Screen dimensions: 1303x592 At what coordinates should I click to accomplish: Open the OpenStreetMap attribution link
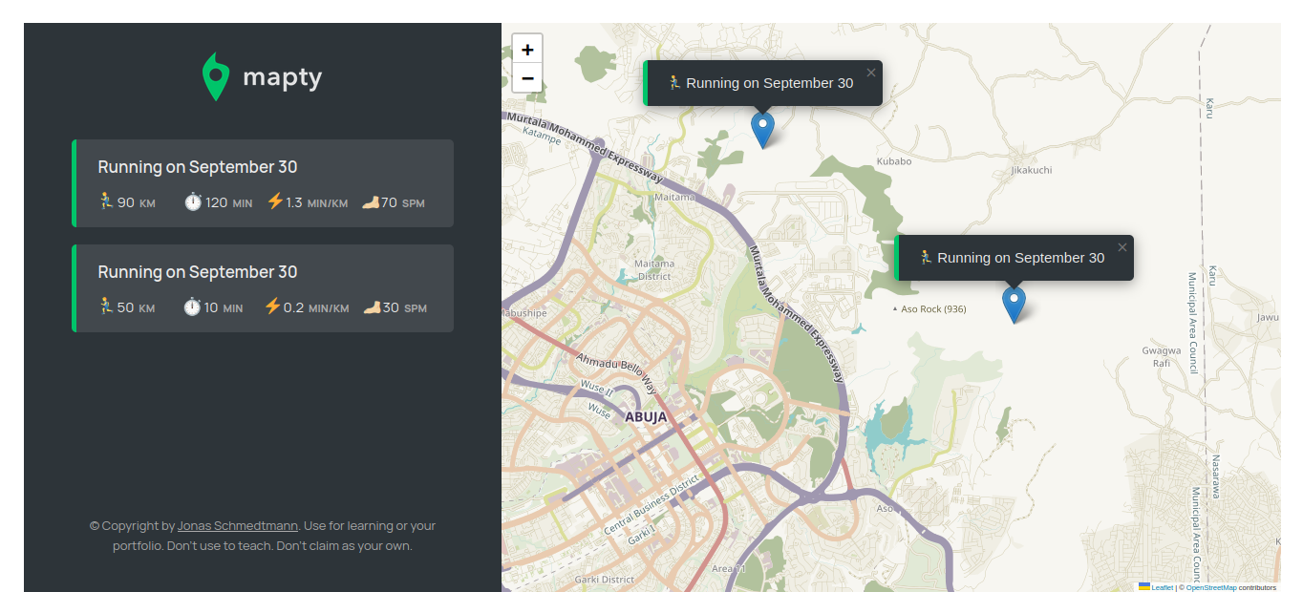click(x=1210, y=587)
